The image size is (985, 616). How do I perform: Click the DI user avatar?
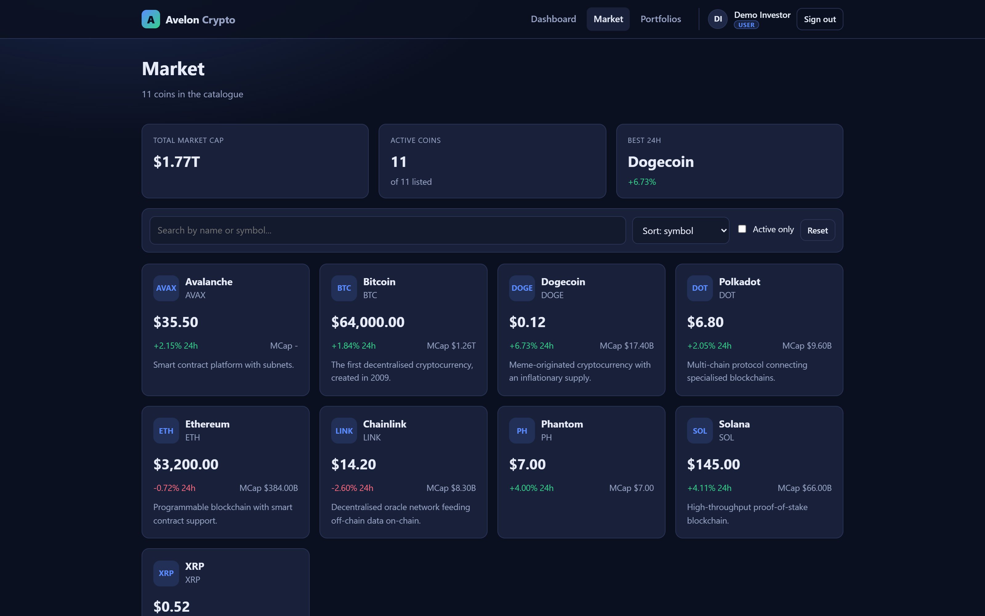pyautogui.click(x=718, y=19)
